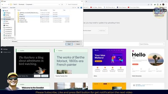Click the square extension icon in Chrome toolbar
Screen dimensions: 168x94
pyautogui.click(x=157, y=4)
